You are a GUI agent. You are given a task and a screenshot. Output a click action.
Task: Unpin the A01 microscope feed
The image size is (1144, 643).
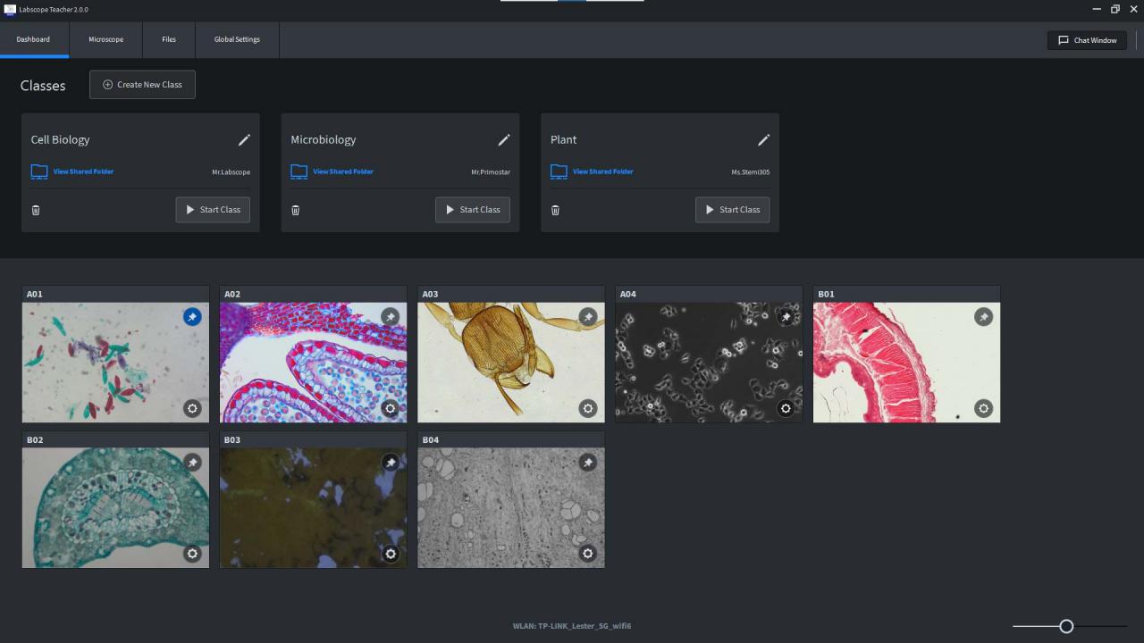pos(192,316)
